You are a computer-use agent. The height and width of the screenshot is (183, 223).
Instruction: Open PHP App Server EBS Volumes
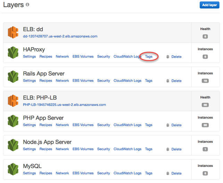tap(83, 125)
